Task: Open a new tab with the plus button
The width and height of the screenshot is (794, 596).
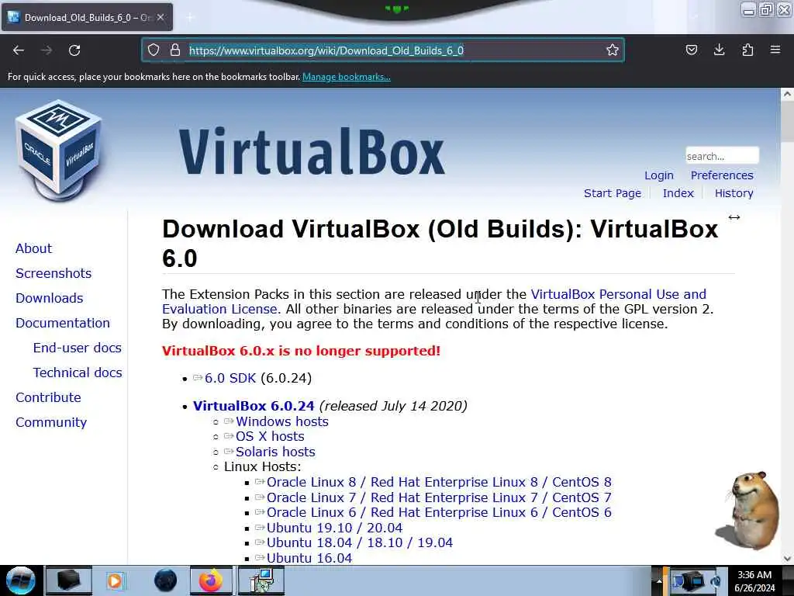Action: [x=190, y=18]
